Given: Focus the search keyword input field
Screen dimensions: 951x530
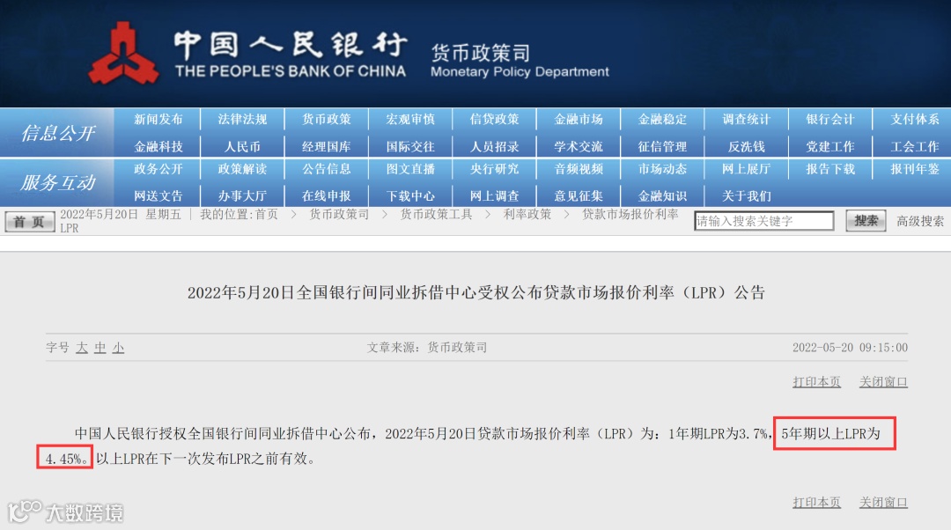Looking at the screenshot, I should tap(763, 221).
